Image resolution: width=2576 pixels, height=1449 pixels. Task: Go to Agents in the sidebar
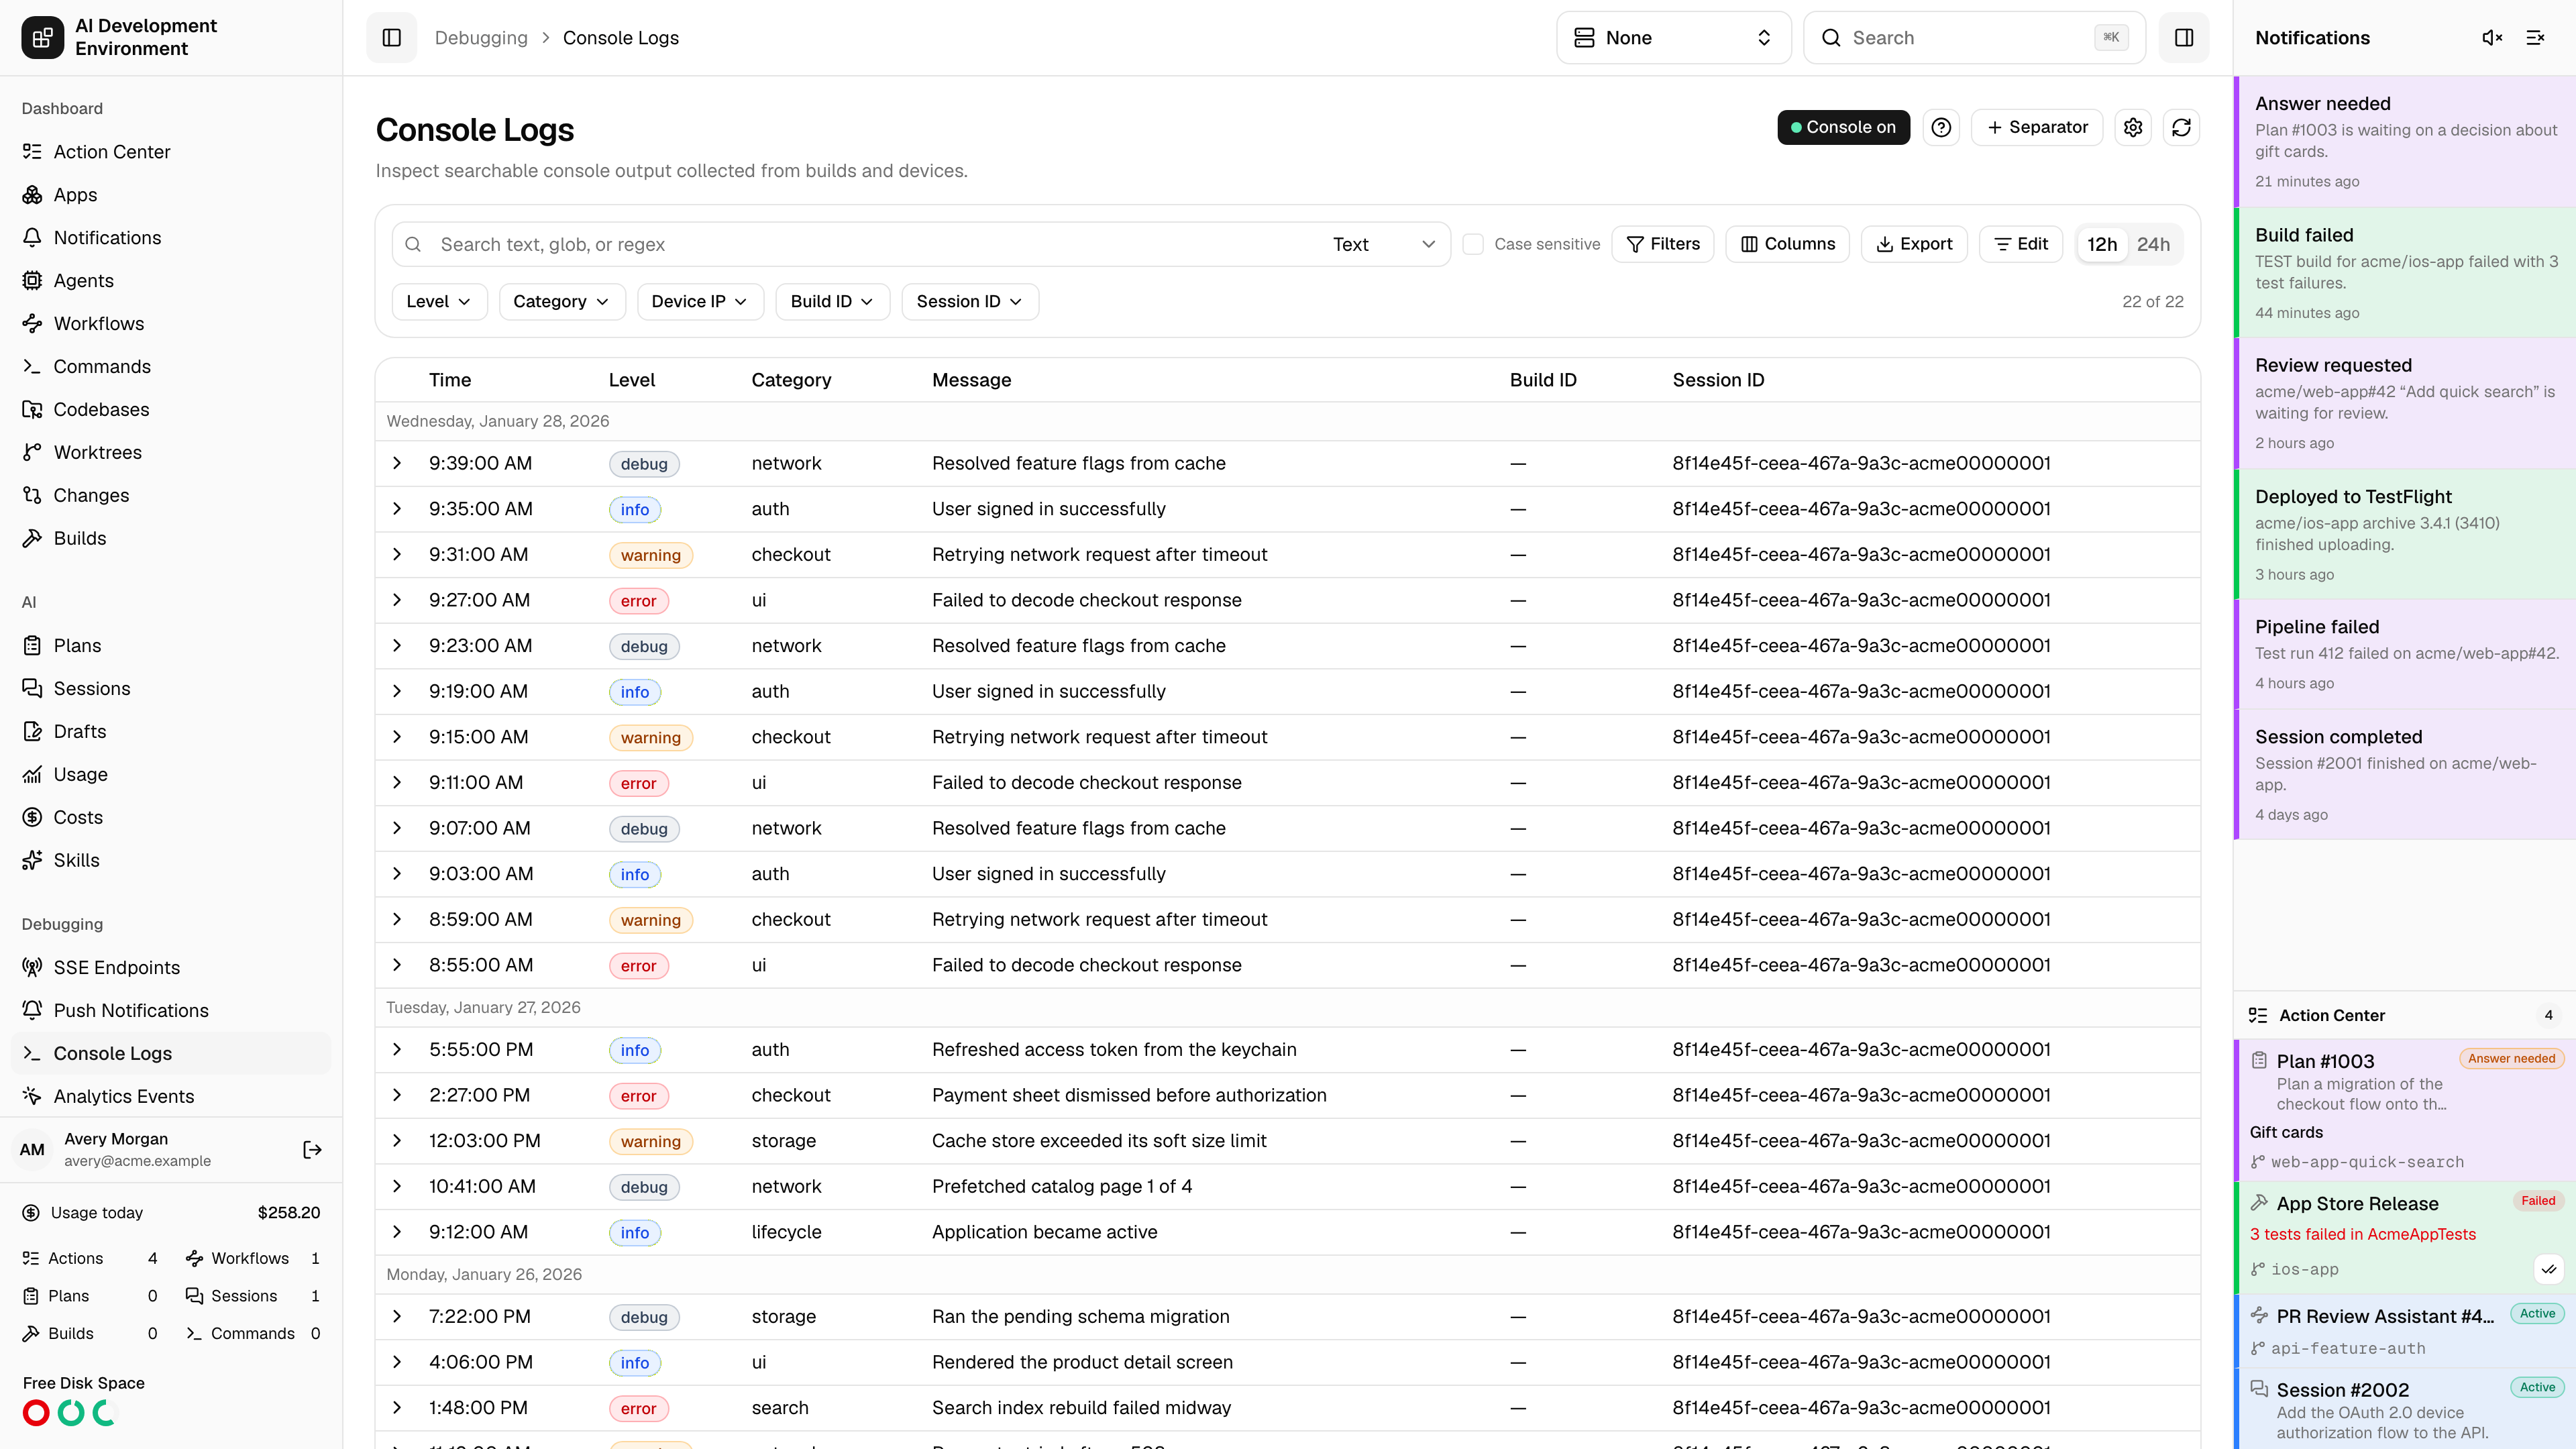[171, 280]
